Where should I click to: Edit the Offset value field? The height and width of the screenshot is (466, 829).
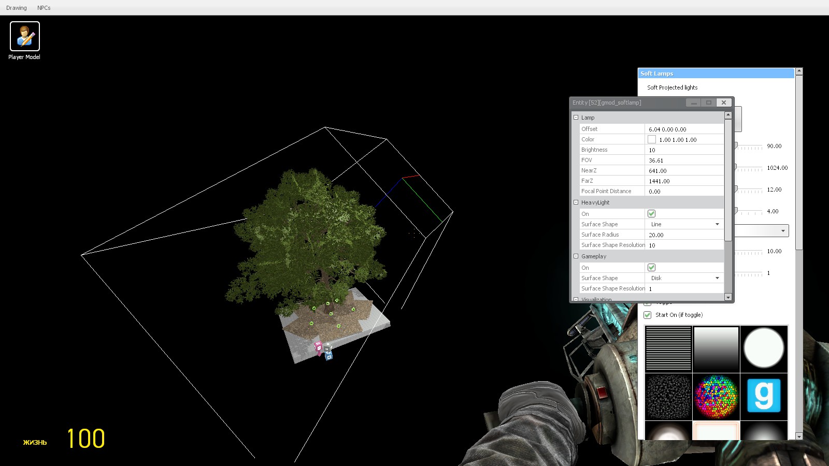pos(684,129)
